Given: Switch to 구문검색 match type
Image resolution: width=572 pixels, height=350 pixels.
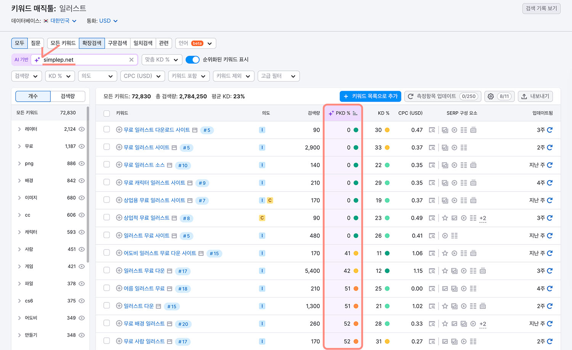Looking at the screenshot, I should point(117,43).
